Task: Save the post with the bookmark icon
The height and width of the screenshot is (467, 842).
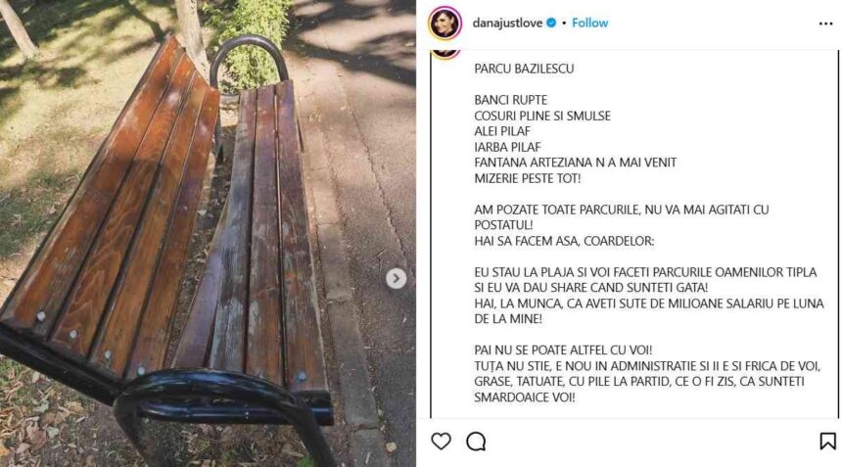Action: [x=827, y=442]
